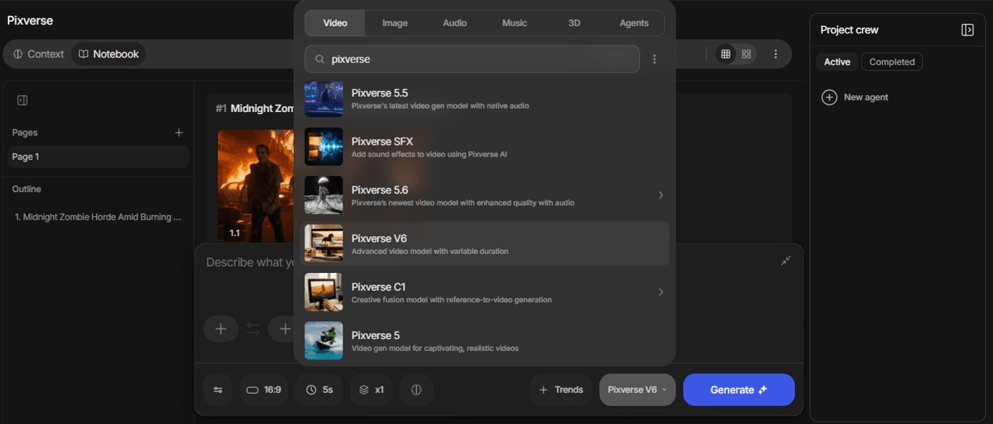Click the sidebar collapse icon above Pages
Image resolution: width=993 pixels, height=424 pixels.
tap(22, 101)
